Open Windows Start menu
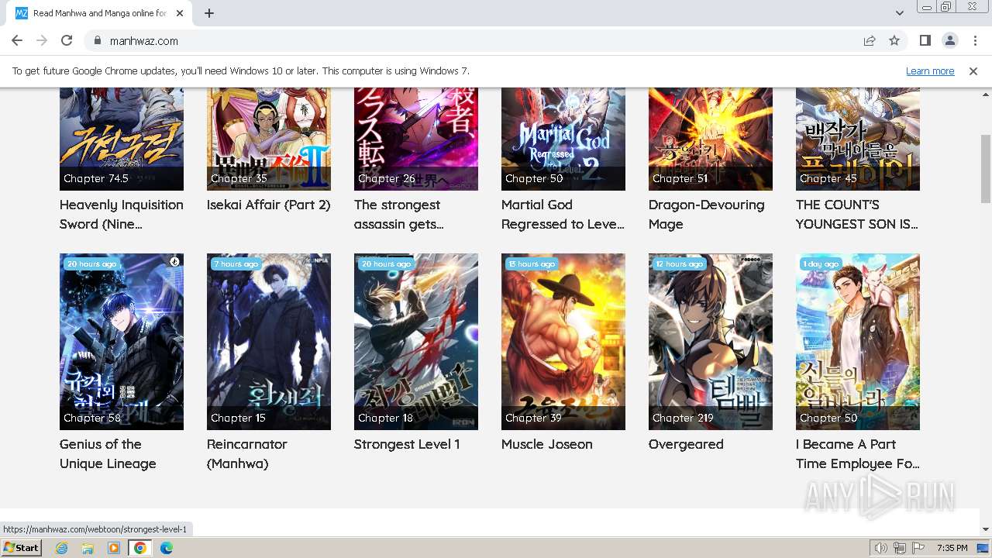This screenshot has width=992, height=558. click(x=22, y=547)
